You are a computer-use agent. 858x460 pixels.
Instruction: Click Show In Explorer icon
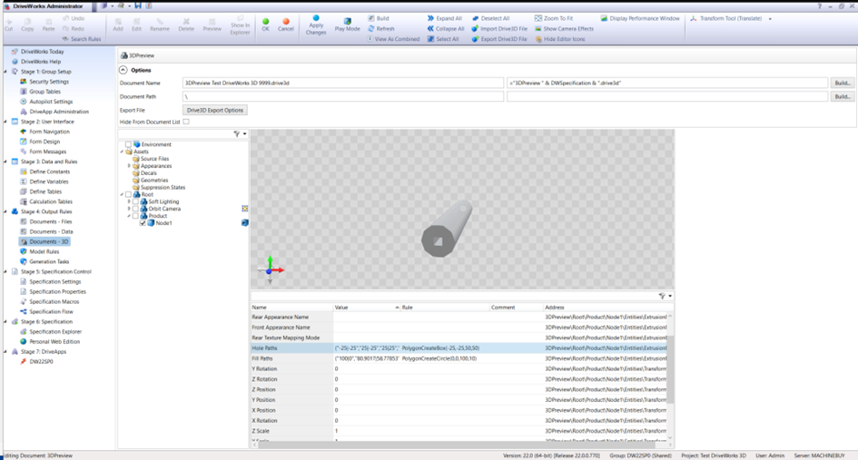240,25
